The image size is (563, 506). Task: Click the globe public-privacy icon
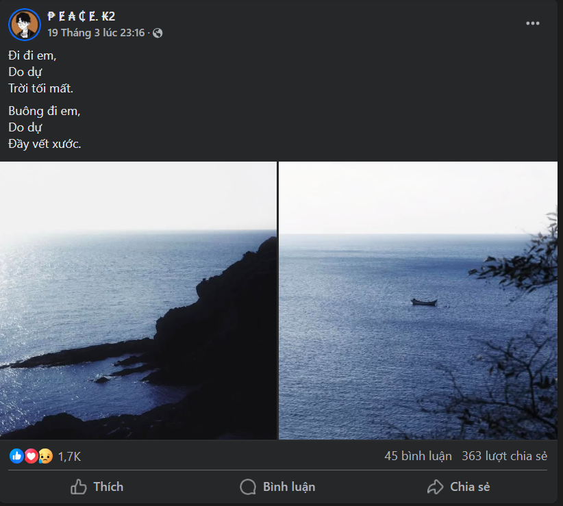tap(158, 32)
